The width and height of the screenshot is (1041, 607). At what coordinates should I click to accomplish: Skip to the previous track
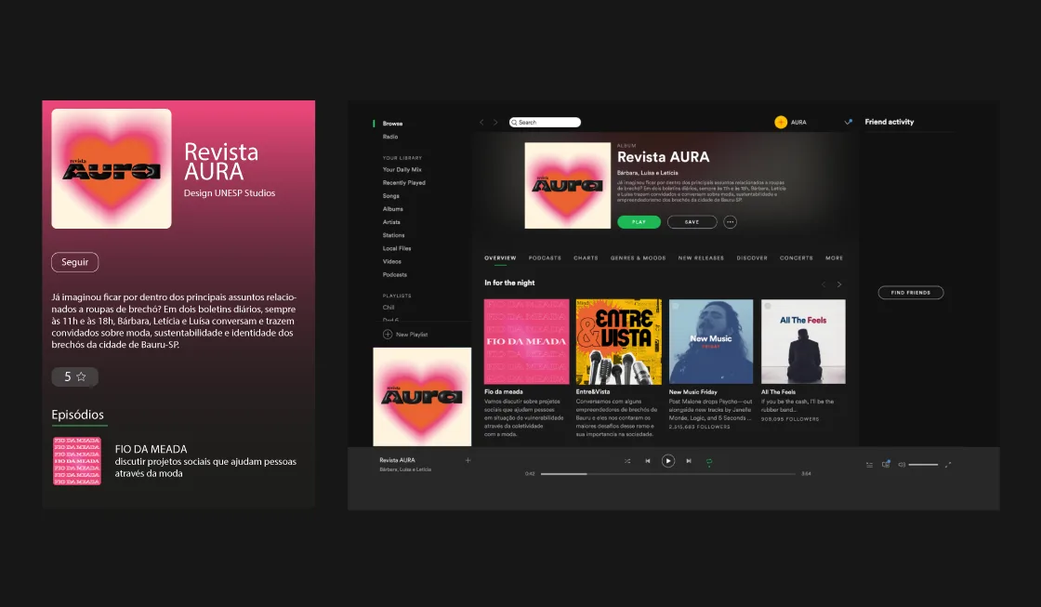pos(648,461)
